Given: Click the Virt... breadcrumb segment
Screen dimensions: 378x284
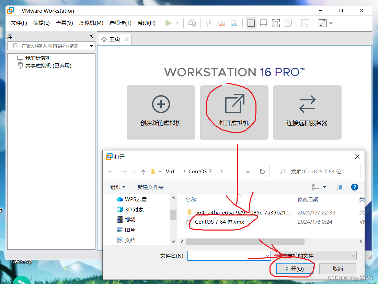Looking at the screenshot, I should click(172, 171).
